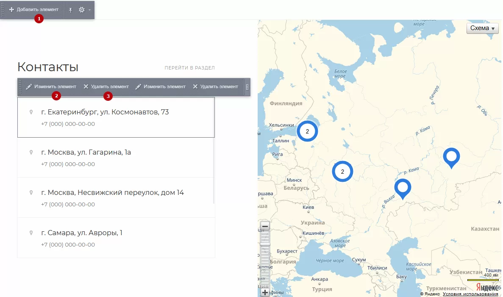Image resolution: width=503 pixels, height=297 pixels.
Task: Follow the 'Перейти в раздел' link
Action: pos(189,68)
